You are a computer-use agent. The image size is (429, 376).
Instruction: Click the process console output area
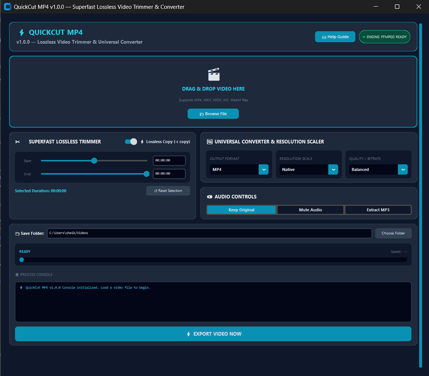pyautogui.click(x=213, y=302)
